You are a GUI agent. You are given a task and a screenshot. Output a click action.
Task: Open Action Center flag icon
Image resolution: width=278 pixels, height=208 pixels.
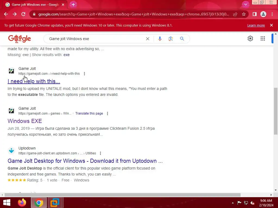[239, 203]
